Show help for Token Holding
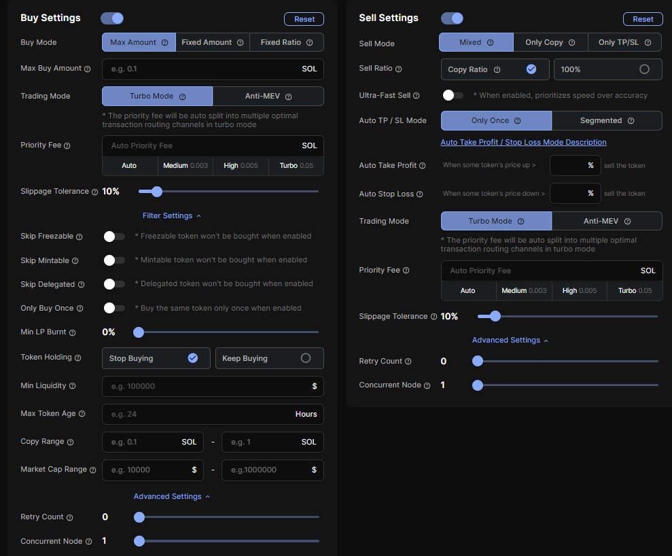Image resolution: width=672 pixels, height=556 pixels. tap(77, 358)
